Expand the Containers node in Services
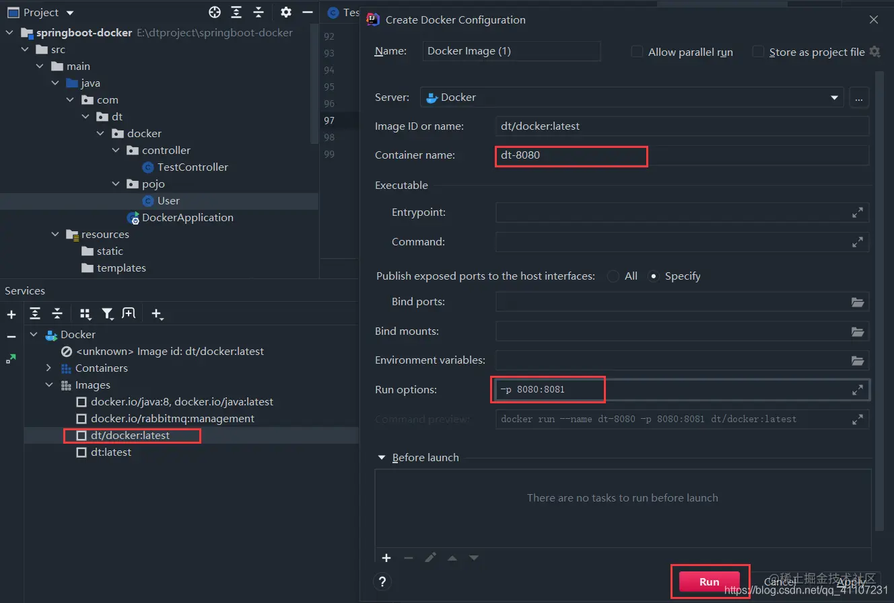This screenshot has height=603, width=894. (48, 368)
